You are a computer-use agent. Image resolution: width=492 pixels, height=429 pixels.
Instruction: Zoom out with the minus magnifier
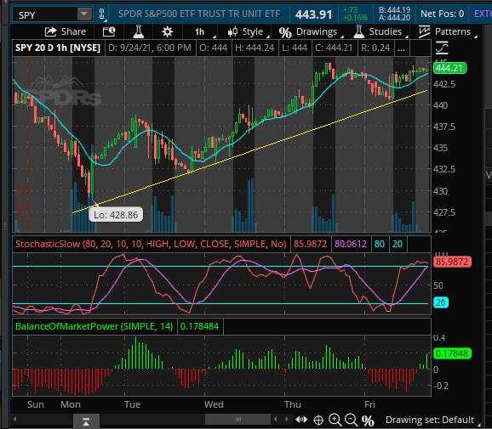[351, 420]
